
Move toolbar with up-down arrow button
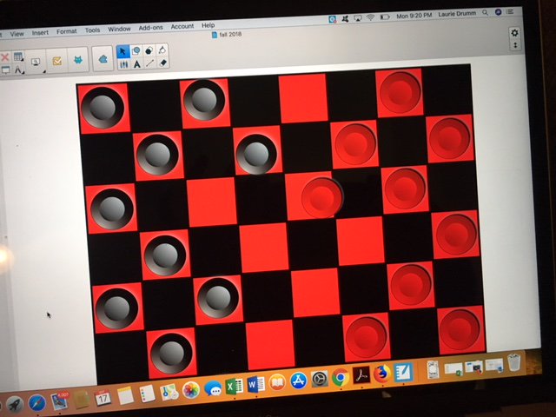click(x=515, y=45)
